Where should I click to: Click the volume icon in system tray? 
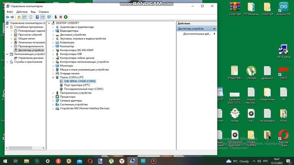pos(259,161)
